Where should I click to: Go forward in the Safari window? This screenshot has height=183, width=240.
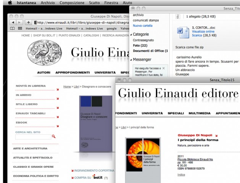(19, 22)
